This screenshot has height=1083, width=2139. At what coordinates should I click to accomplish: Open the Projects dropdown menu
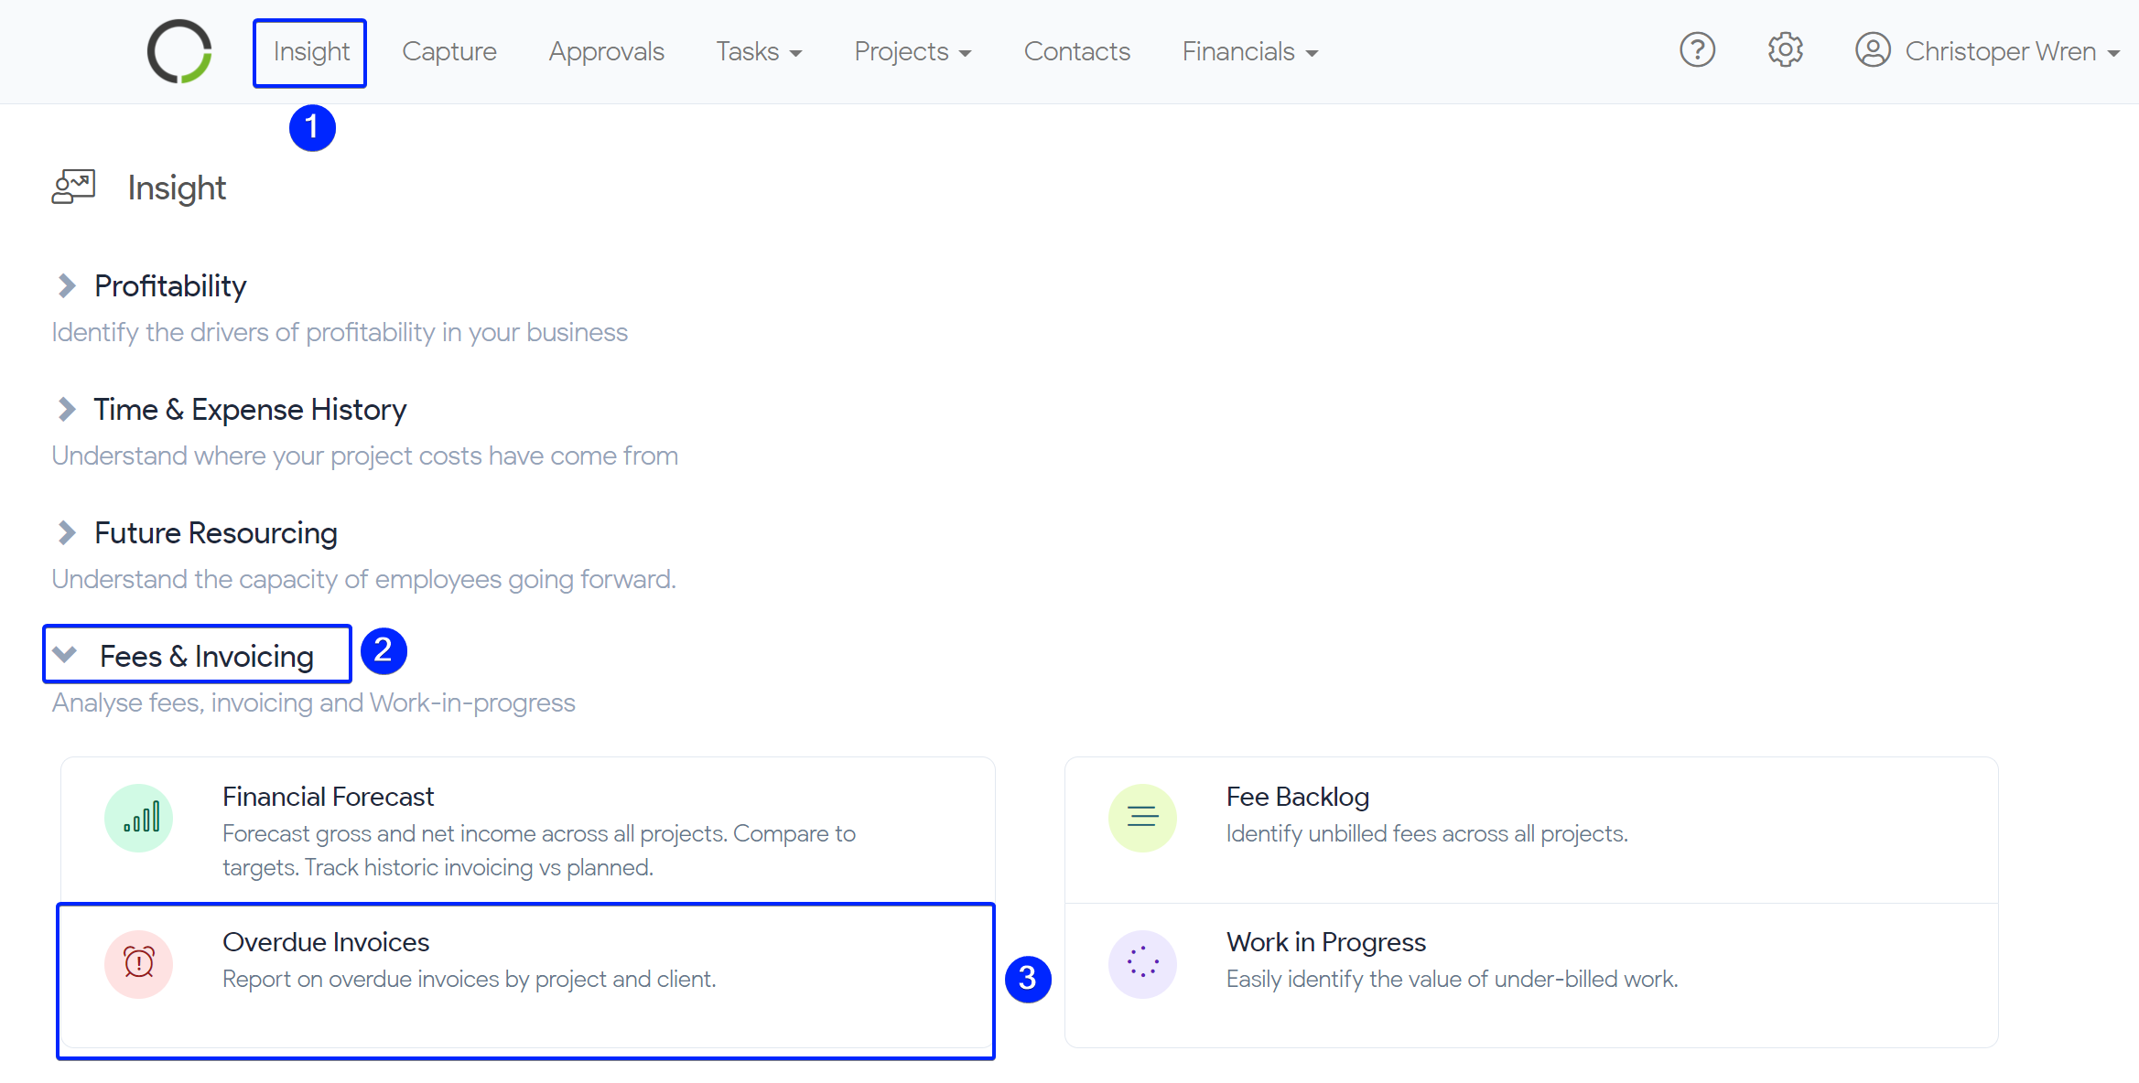(913, 52)
